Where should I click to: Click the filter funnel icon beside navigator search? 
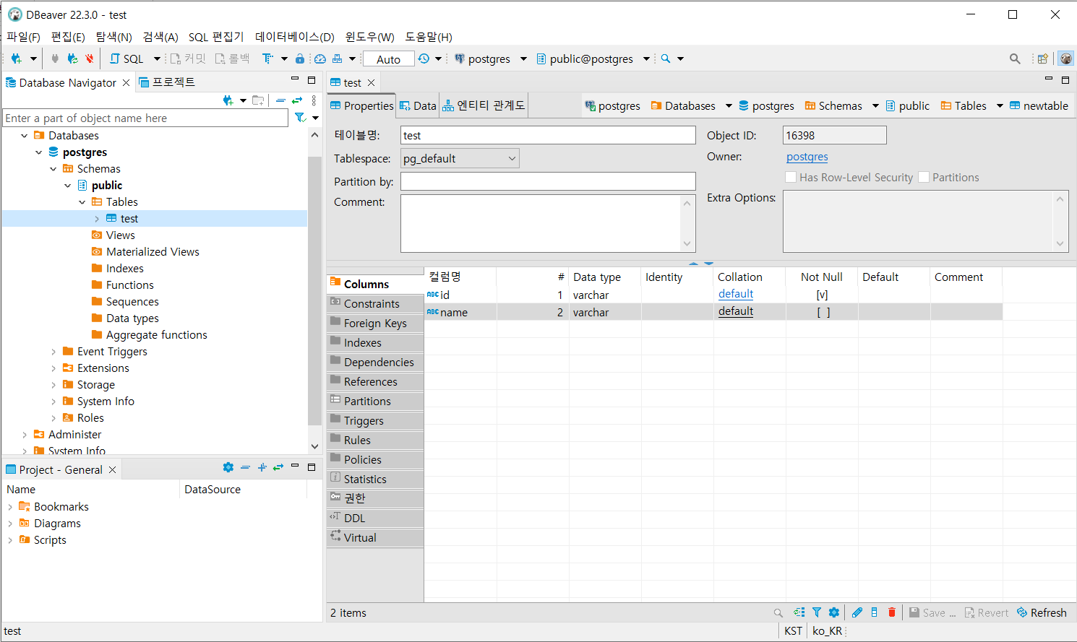(x=300, y=118)
